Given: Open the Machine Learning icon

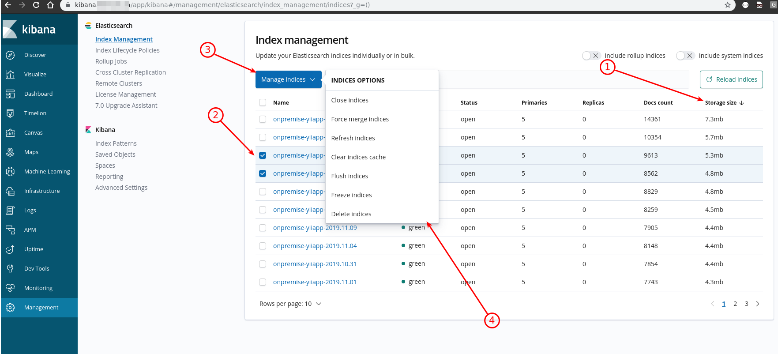Looking at the screenshot, I should tap(10, 172).
